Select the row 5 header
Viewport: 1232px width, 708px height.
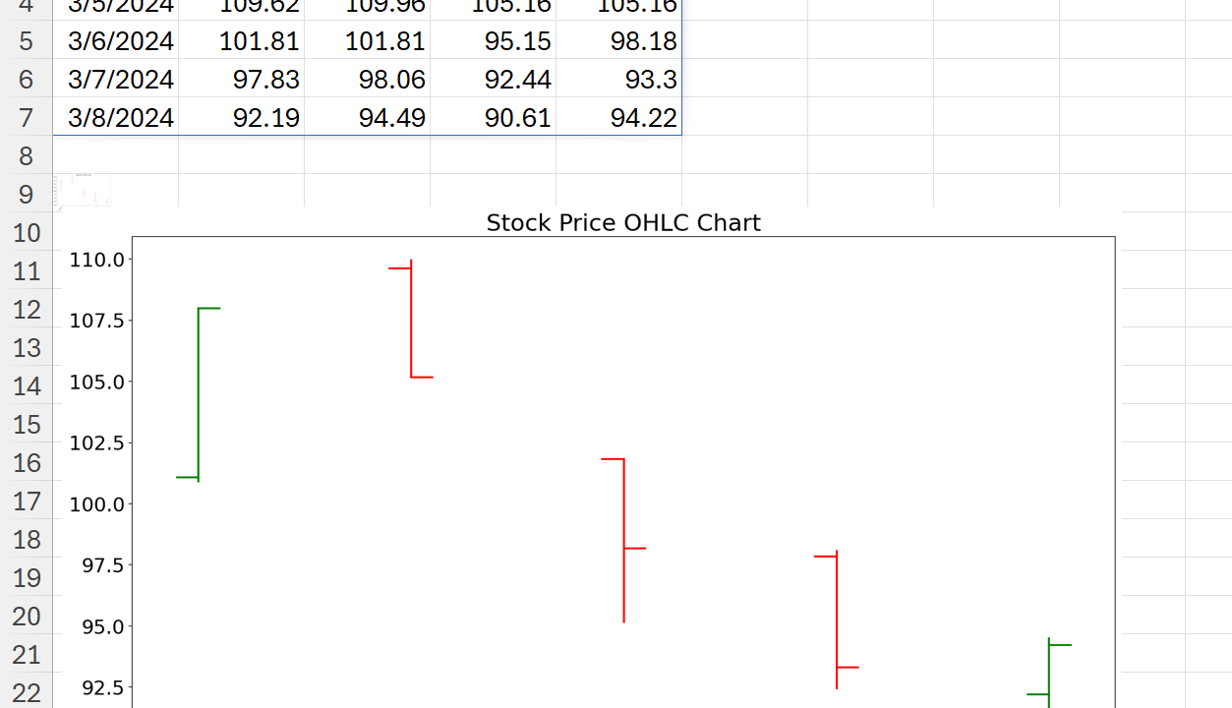point(26,41)
